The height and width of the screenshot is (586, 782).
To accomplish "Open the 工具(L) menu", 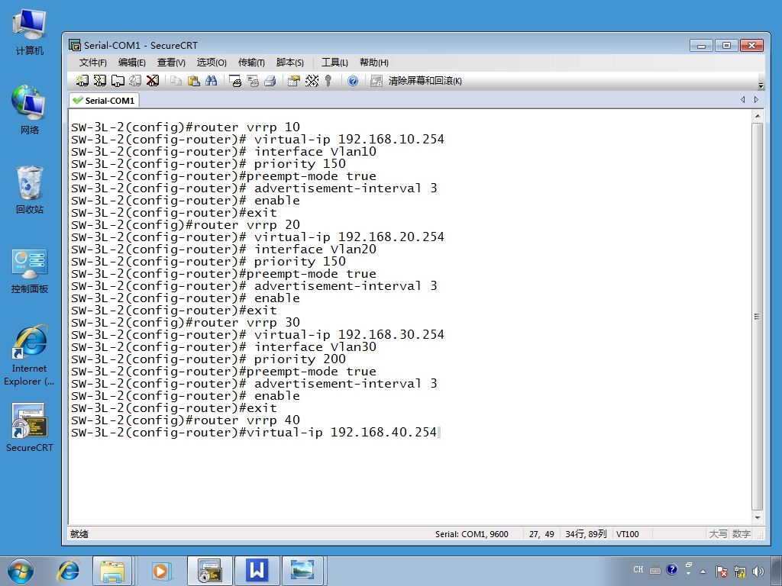I will coord(334,63).
